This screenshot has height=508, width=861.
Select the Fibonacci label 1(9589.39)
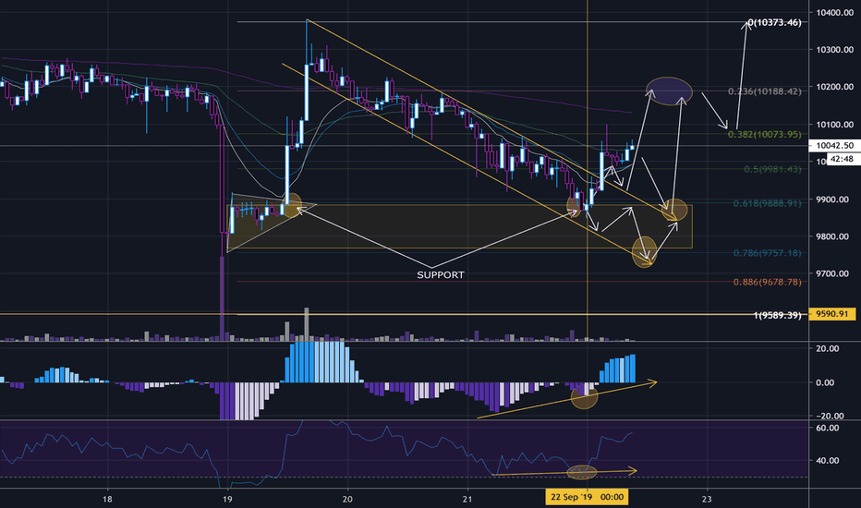coord(777,315)
